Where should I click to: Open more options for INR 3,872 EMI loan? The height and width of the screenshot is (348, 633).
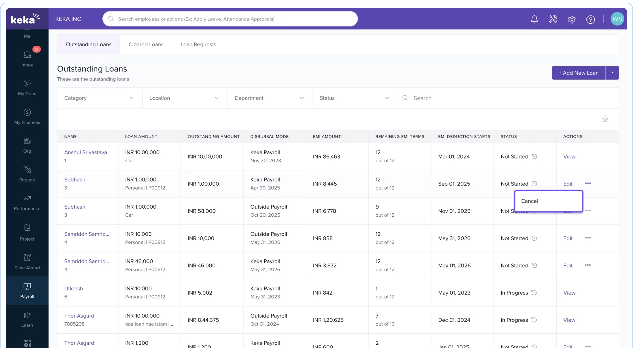588,265
